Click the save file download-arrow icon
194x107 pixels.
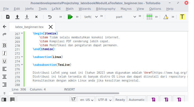click(27, 17)
